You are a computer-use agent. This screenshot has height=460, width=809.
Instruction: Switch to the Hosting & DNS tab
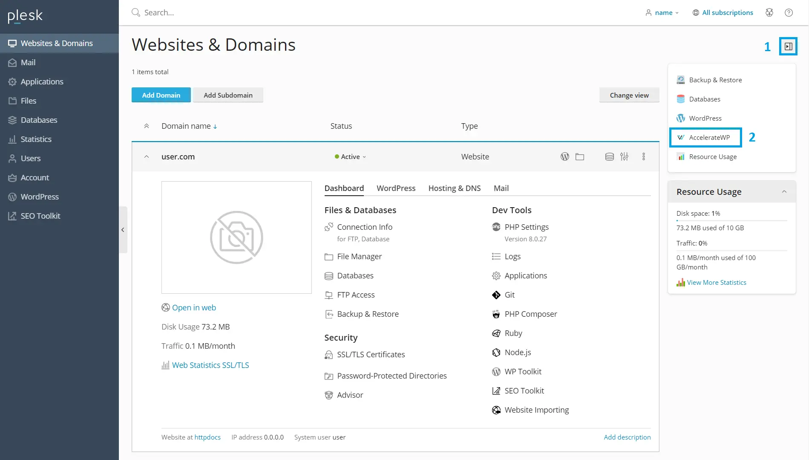click(x=455, y=188)
